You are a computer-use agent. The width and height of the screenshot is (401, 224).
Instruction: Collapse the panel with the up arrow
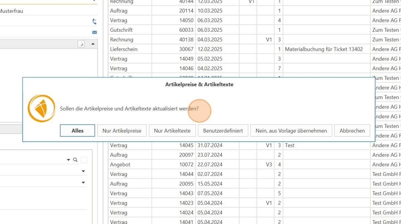point(93,44)
